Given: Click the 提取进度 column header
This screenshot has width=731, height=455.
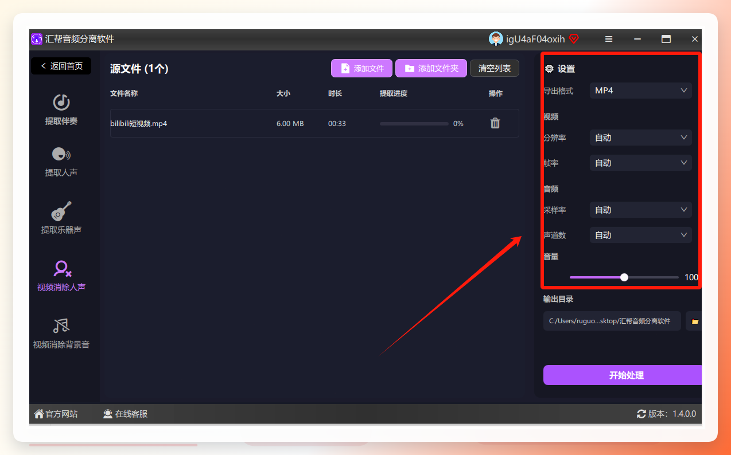Looking at the screenshot, I should pos(394,93).
